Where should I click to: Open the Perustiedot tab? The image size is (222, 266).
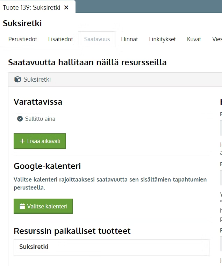point(23,39)
